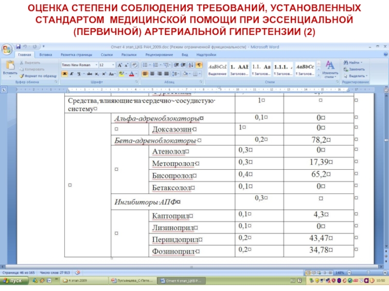Toggle paragraph marks ¶ display
The height and width of the screenshot is (291, 389).
click(x=199, y=65)
